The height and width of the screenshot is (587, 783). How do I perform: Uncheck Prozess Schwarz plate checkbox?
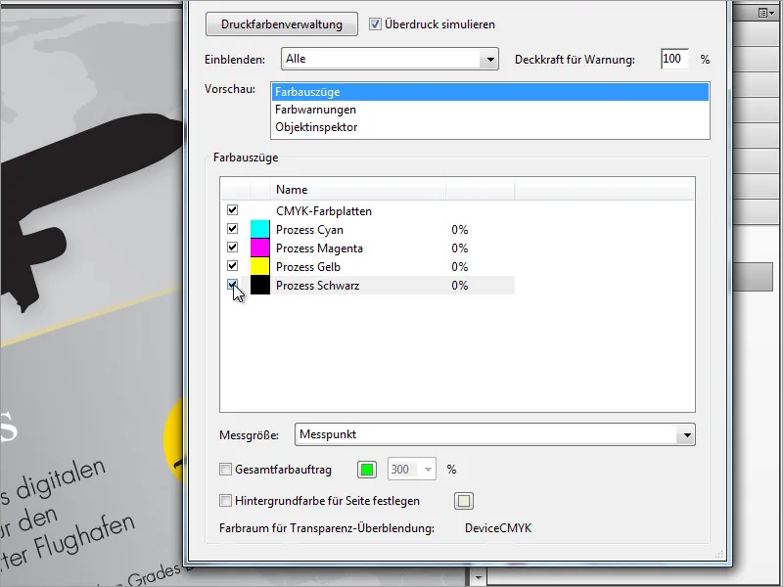232,285
